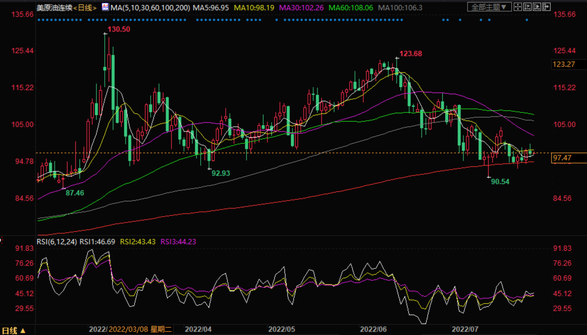This screenshot has width=587, height=335.
Task: Open the 全部主题 dropdown
Action: (489, 7)
